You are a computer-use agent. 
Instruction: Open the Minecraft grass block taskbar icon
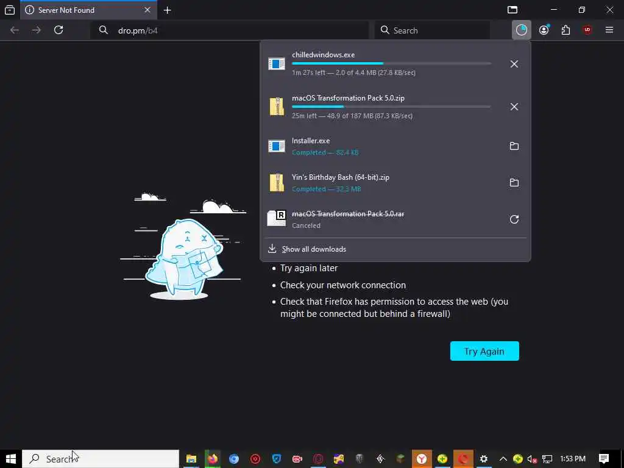[x=400, y=459]
